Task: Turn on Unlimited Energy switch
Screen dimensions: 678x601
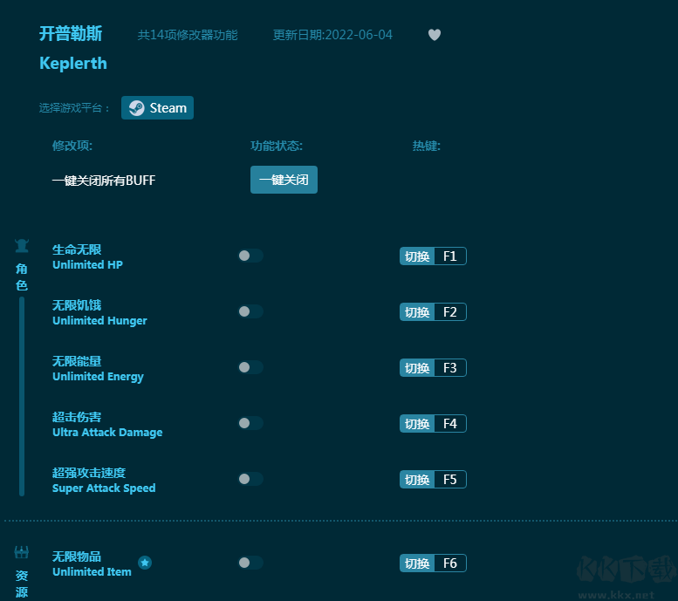Action: point(250,367)
